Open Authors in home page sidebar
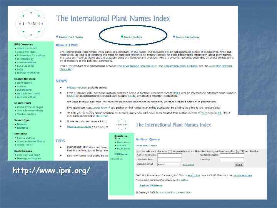 [x=22, y=87]
